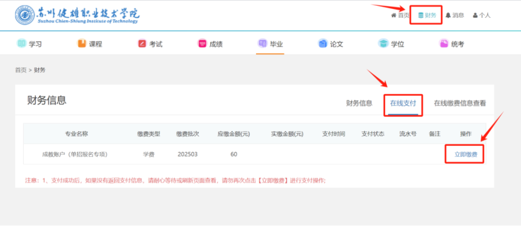Viewport: 521px width, 226px height.
Task: Click the 统考 unified exam icon
Action: click(444, 44)
